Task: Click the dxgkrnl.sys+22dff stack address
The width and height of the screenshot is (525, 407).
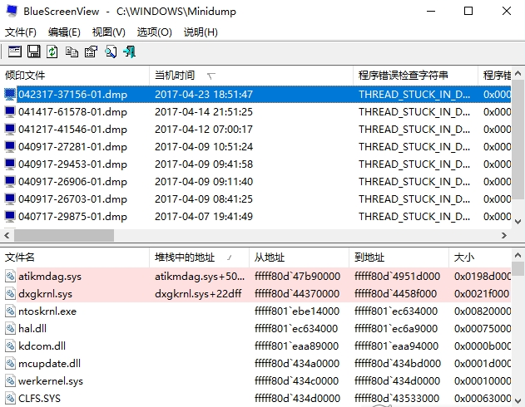Action: 198,294
